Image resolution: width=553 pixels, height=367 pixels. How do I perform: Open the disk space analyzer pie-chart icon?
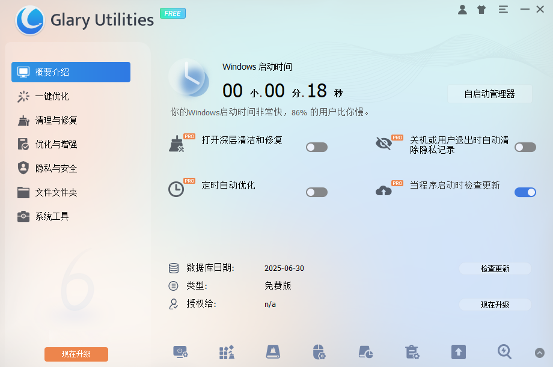tap(365, 353)
